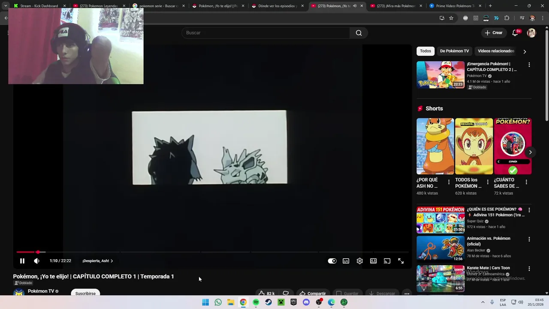Screen dimensions: 549x309
Task: Open options for '¿QUIÉN ES ESE POKÉMON?' video
Action: 529,210
